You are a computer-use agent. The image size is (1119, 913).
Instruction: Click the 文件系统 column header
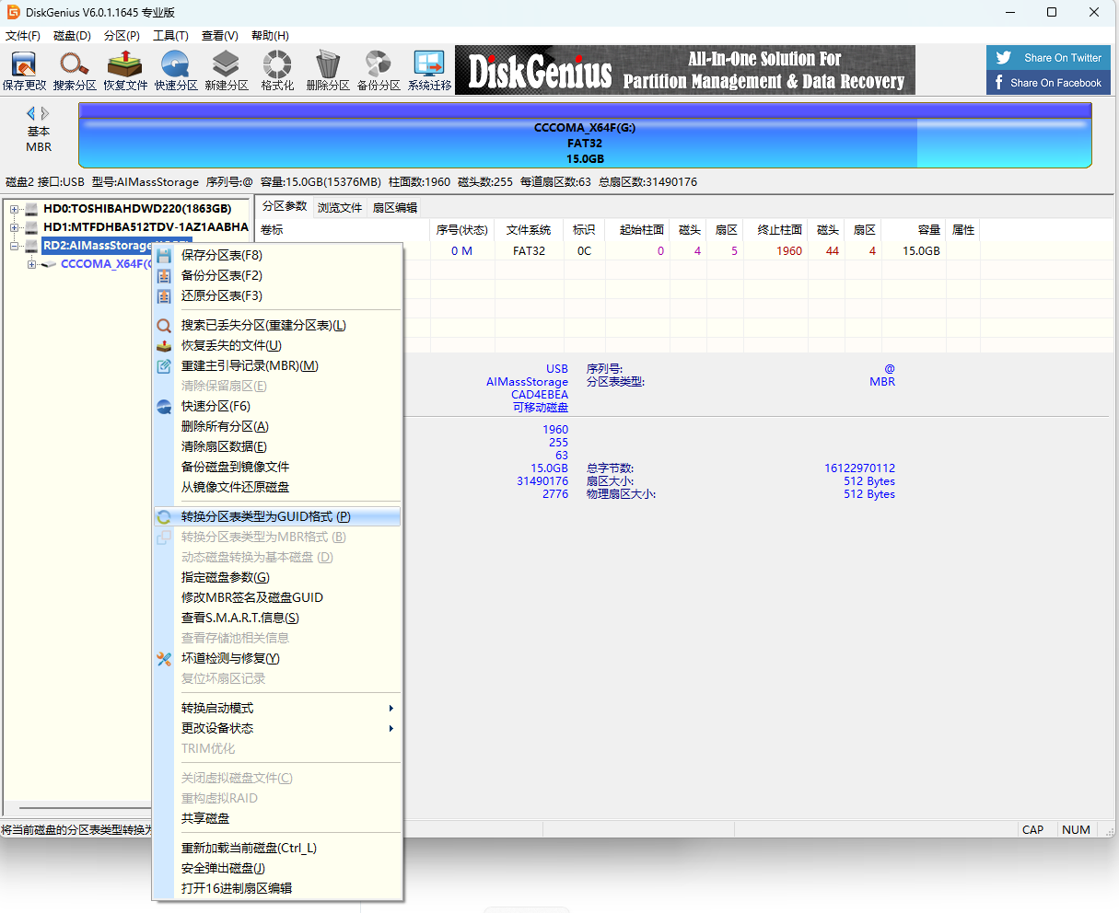tap(530, 230)
